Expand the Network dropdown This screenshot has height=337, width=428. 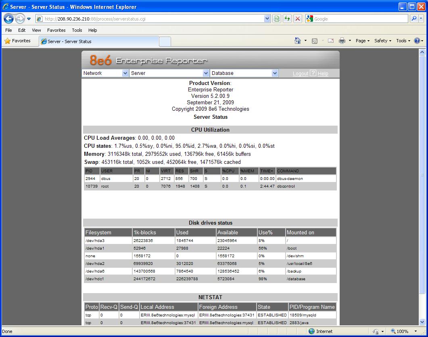click(x=125, y=73)
